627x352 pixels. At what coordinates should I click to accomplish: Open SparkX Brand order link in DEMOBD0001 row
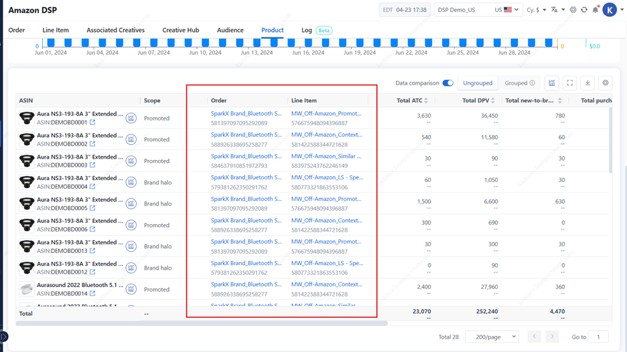click(x=247, y=114)
